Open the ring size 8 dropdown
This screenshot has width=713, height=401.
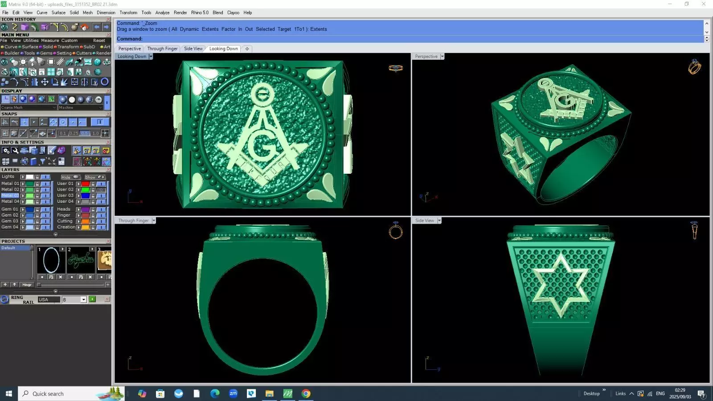pos(83,299)
